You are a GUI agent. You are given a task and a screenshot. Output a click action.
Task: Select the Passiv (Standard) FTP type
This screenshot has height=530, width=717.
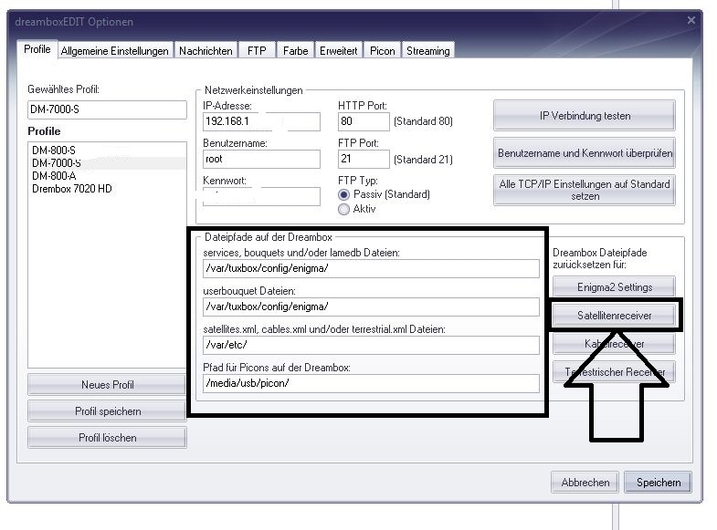click(343, 194)
